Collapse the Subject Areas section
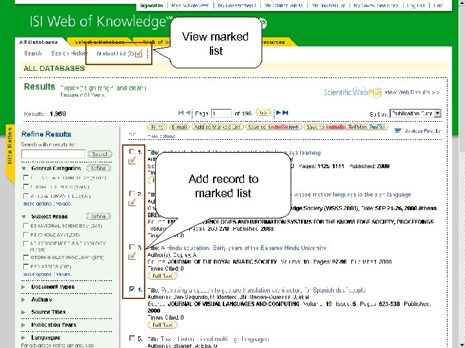 [x=24, y=217]
